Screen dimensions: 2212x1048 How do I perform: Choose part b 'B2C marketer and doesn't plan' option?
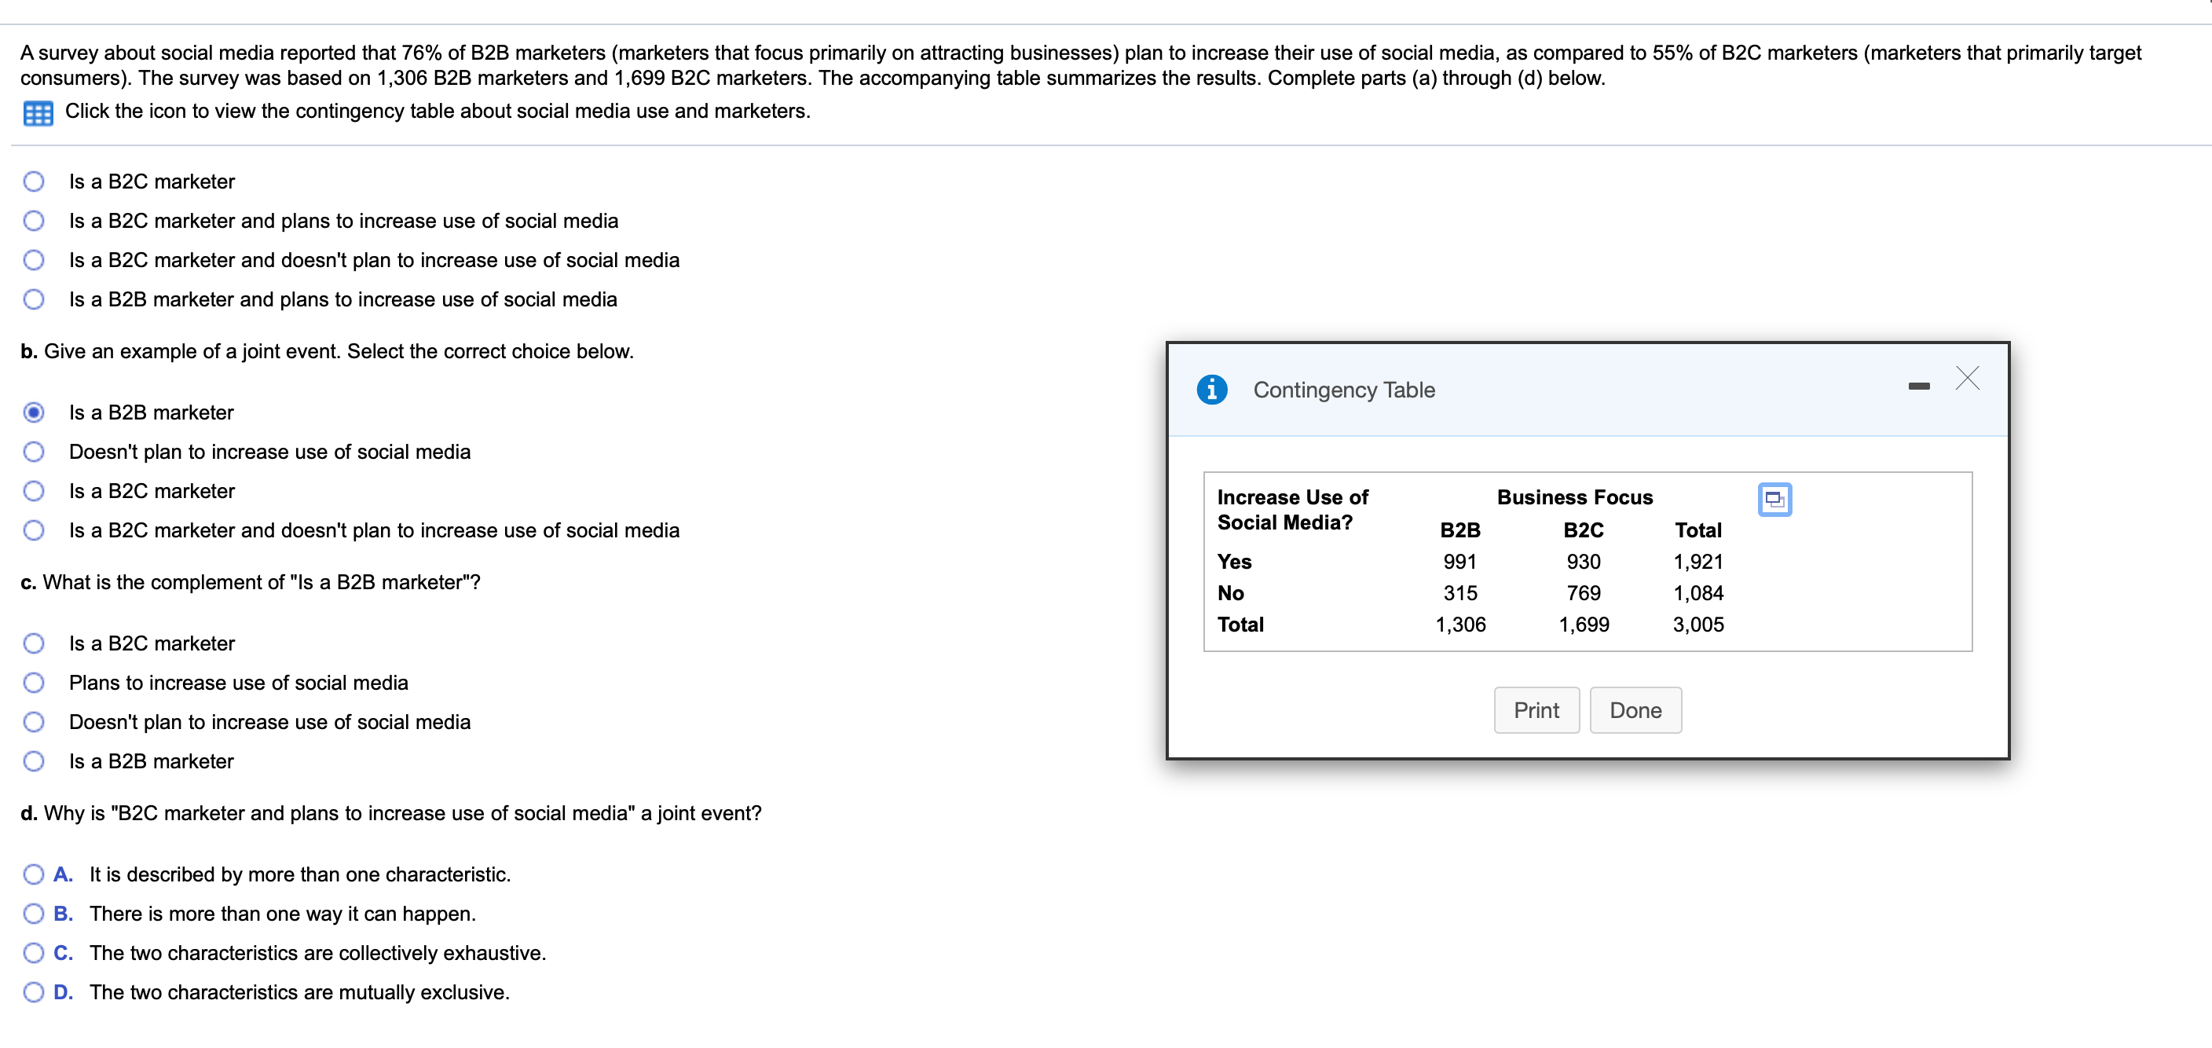(34, 530)
